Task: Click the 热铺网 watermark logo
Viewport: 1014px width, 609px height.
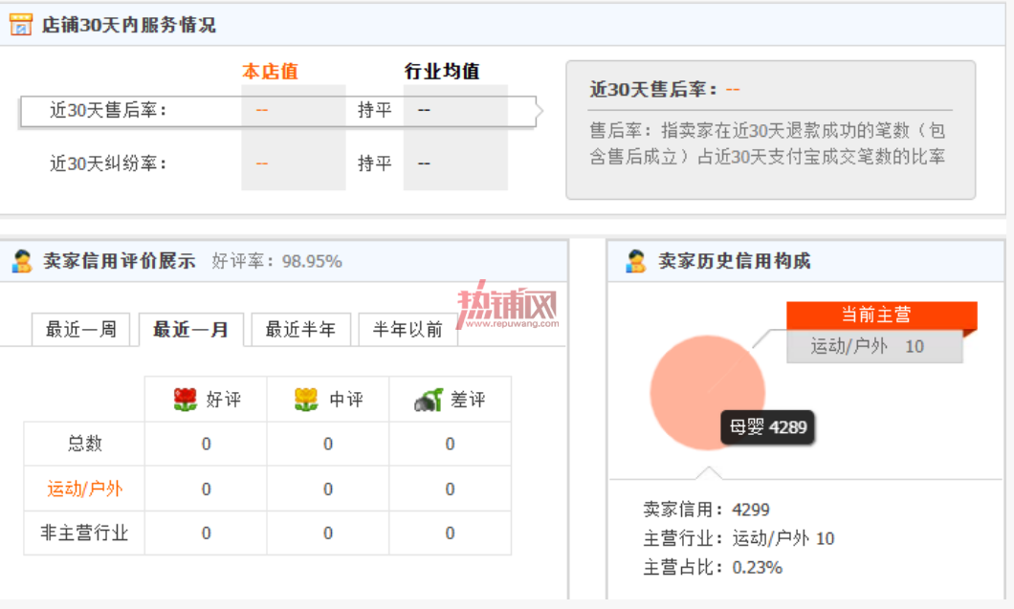Action: (x=508, y=305)
